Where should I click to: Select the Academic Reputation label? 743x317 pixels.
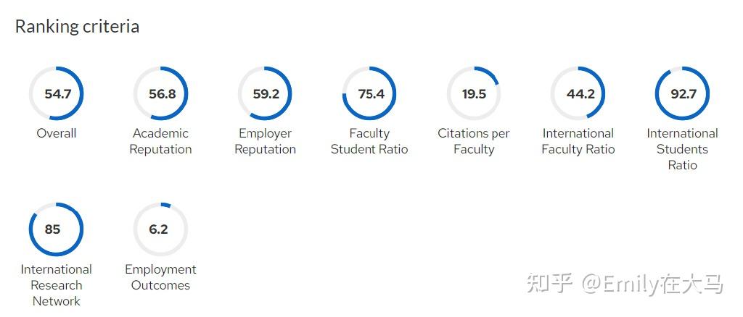pyautogui.click(x=161, y=141)
